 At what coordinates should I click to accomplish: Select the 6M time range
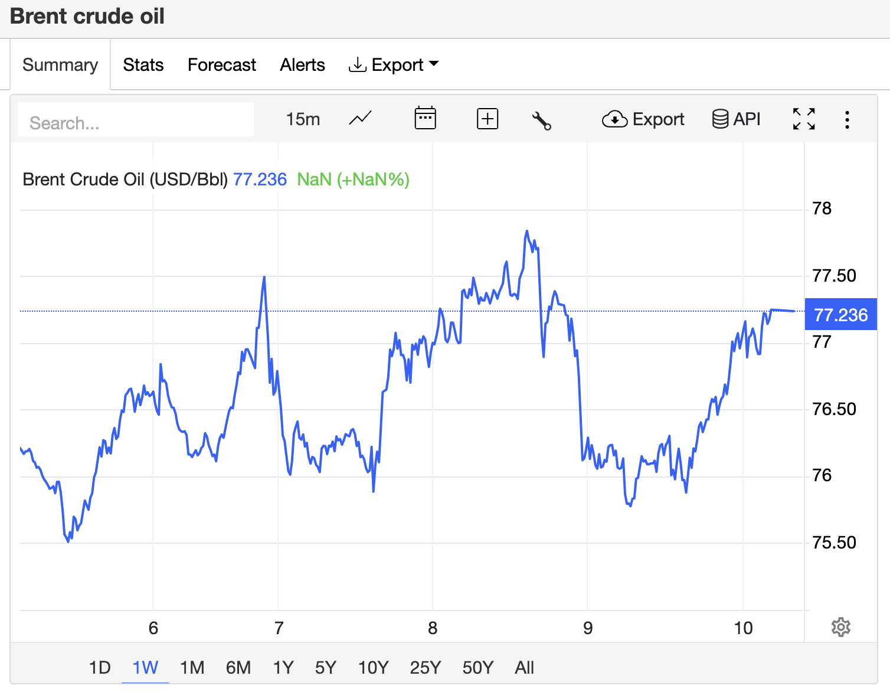click(238, 667)
